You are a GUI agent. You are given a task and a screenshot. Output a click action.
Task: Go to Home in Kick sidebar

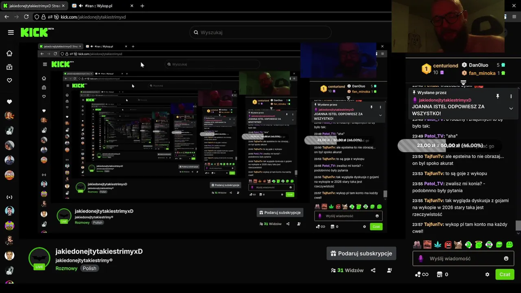pyautogui.click(x=9, y=53)
